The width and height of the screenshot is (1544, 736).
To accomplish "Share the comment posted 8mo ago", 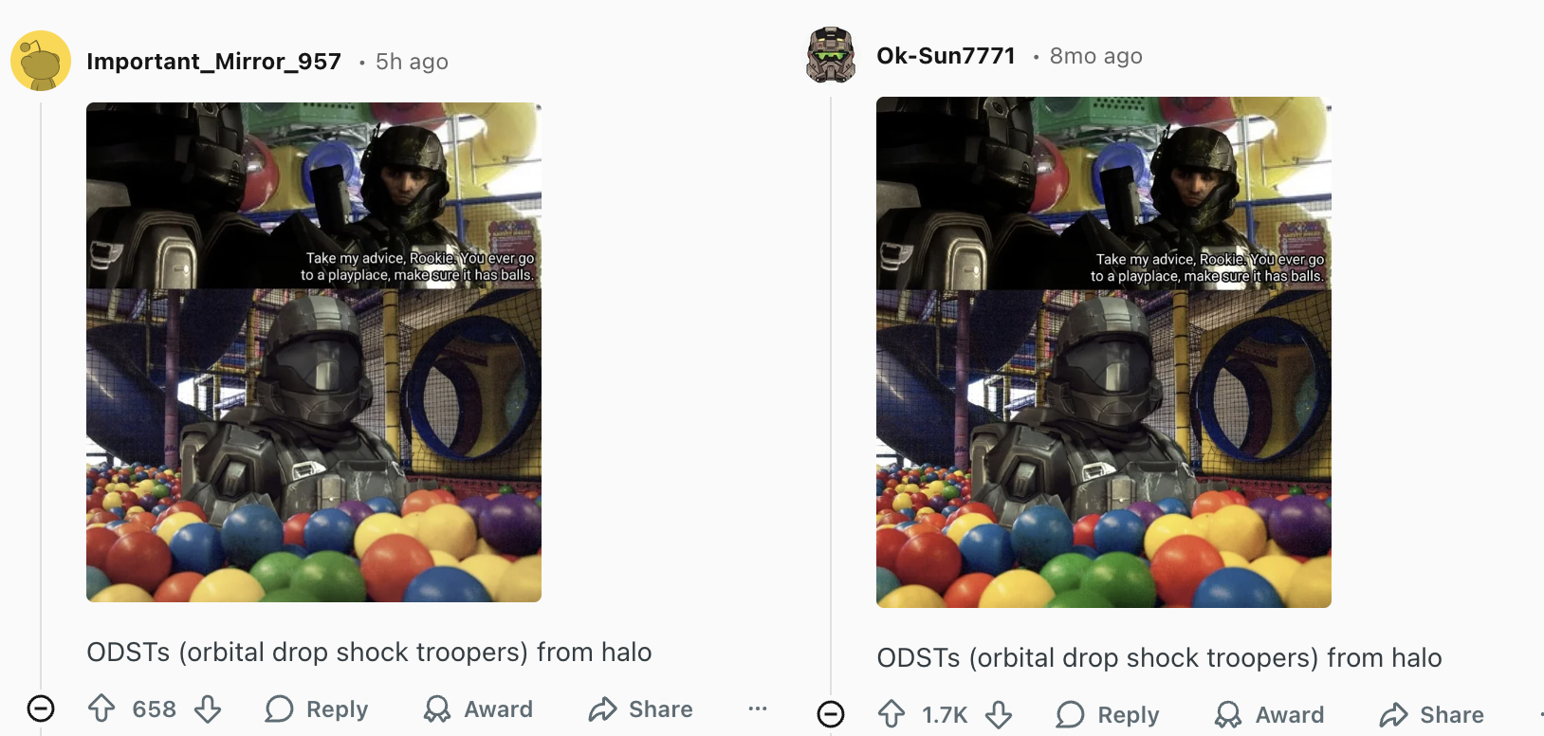I will (1431, 714).
